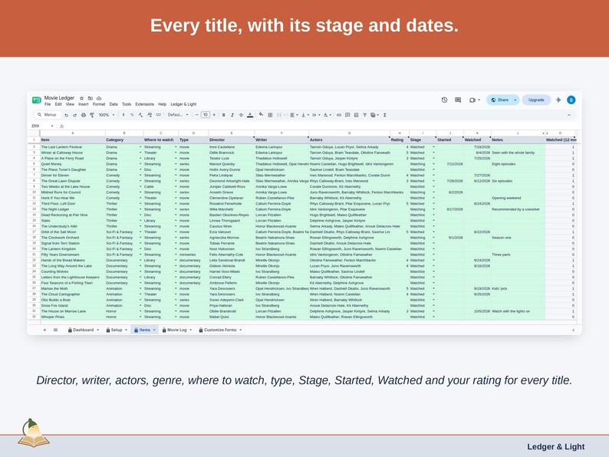
Task: Open comments history icon
Action: [x=458, y=100]
